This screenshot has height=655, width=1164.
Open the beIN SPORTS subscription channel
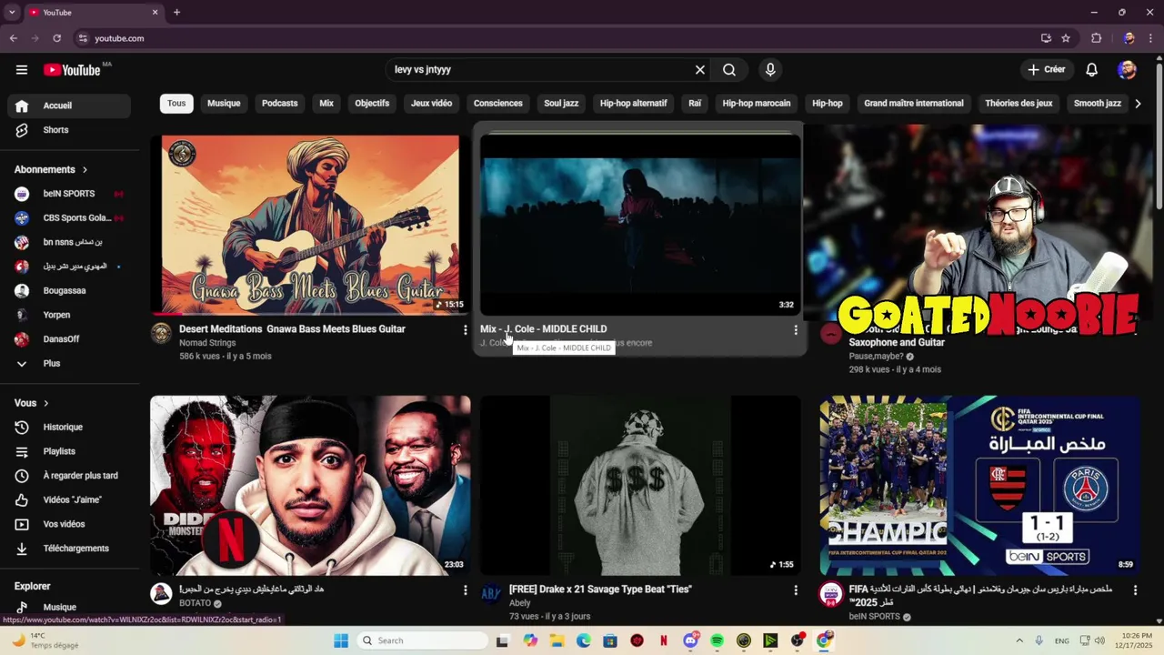point(69,194)
